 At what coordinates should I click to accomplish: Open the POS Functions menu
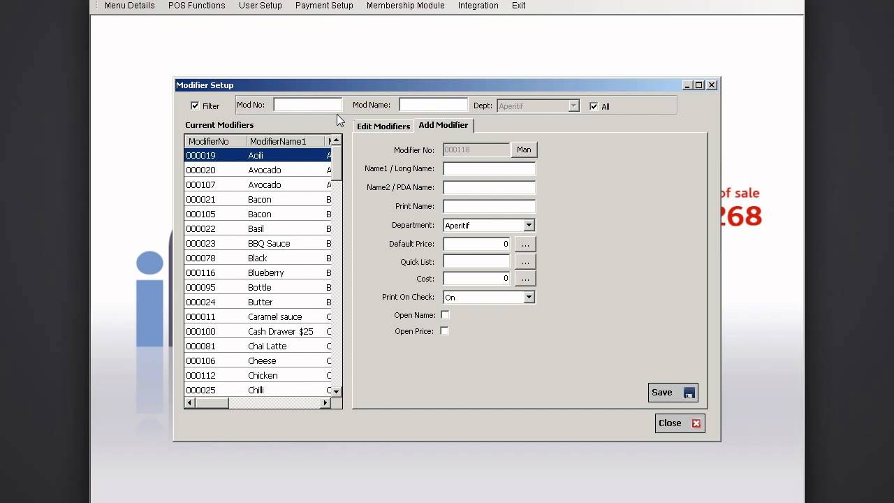pyautogui.click(x=197, y=6)
